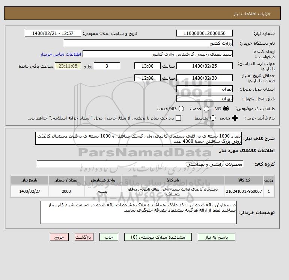
Task: Click the توضیحات خریدار notes box
Action: (x=138, y=212)
